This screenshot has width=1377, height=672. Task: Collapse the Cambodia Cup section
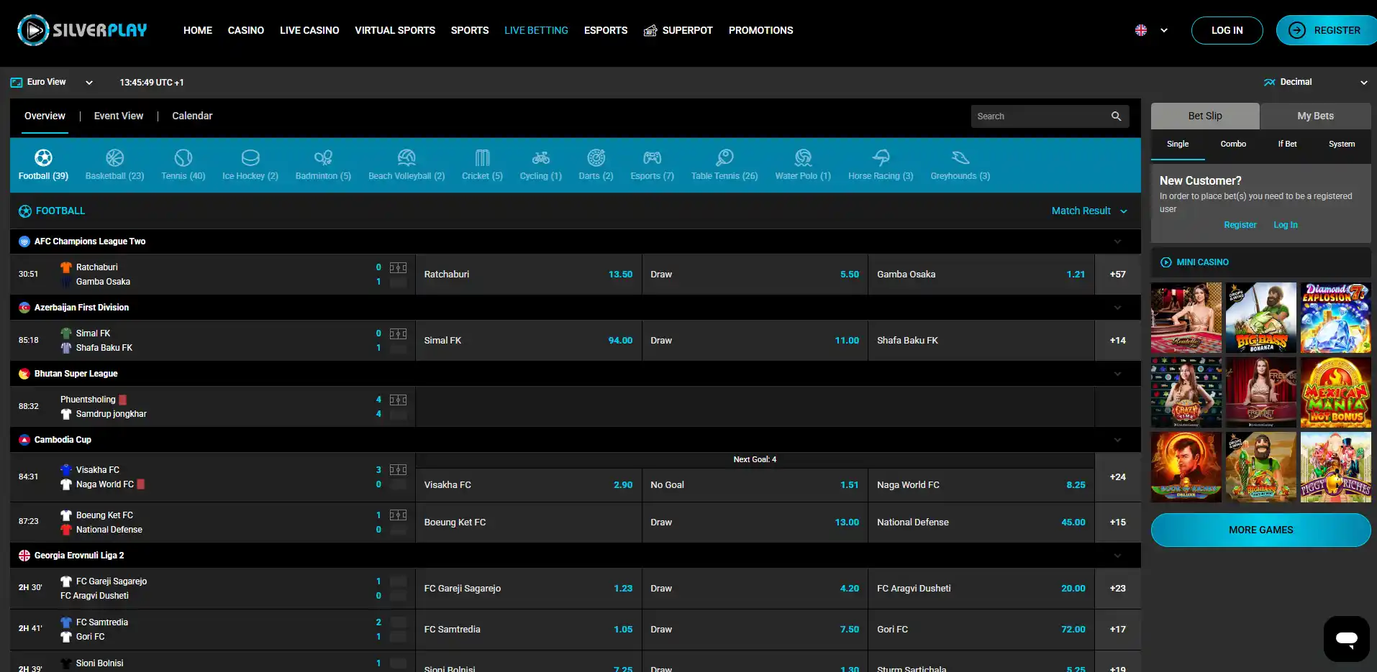1117,440
